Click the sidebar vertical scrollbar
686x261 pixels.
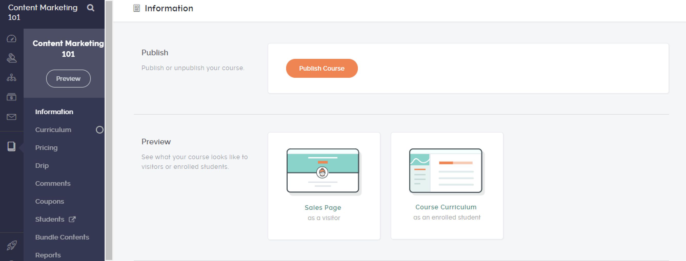point(109,130)
